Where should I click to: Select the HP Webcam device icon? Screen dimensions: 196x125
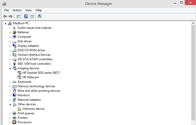click(x=19, y=77)
